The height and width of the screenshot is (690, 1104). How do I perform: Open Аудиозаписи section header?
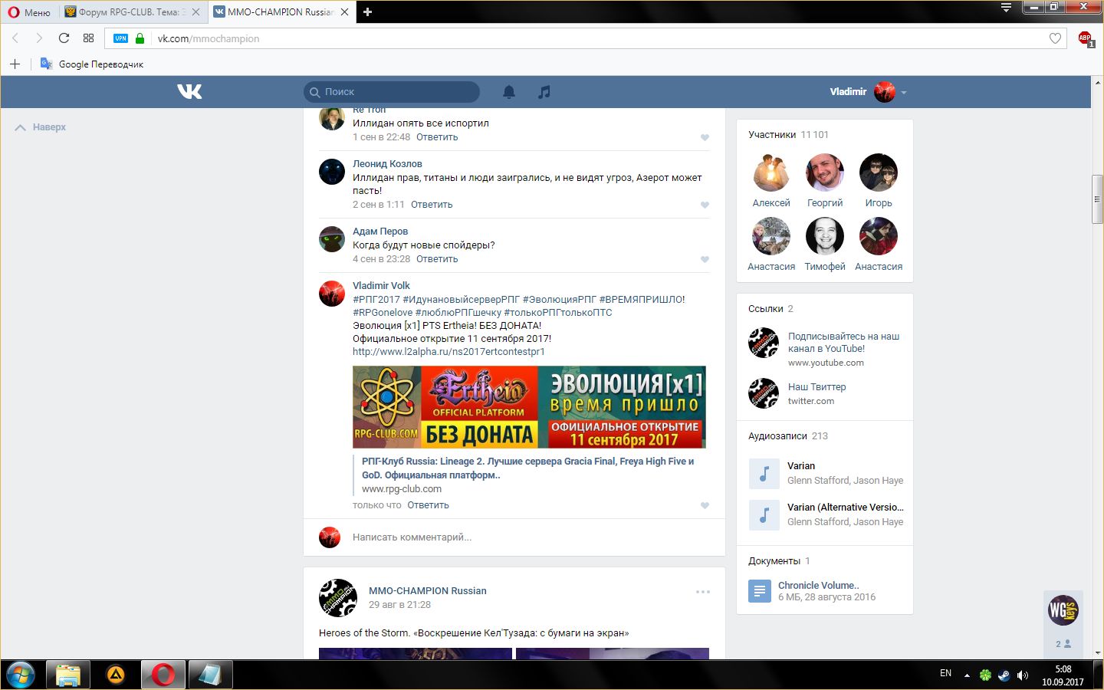(788, 436)
